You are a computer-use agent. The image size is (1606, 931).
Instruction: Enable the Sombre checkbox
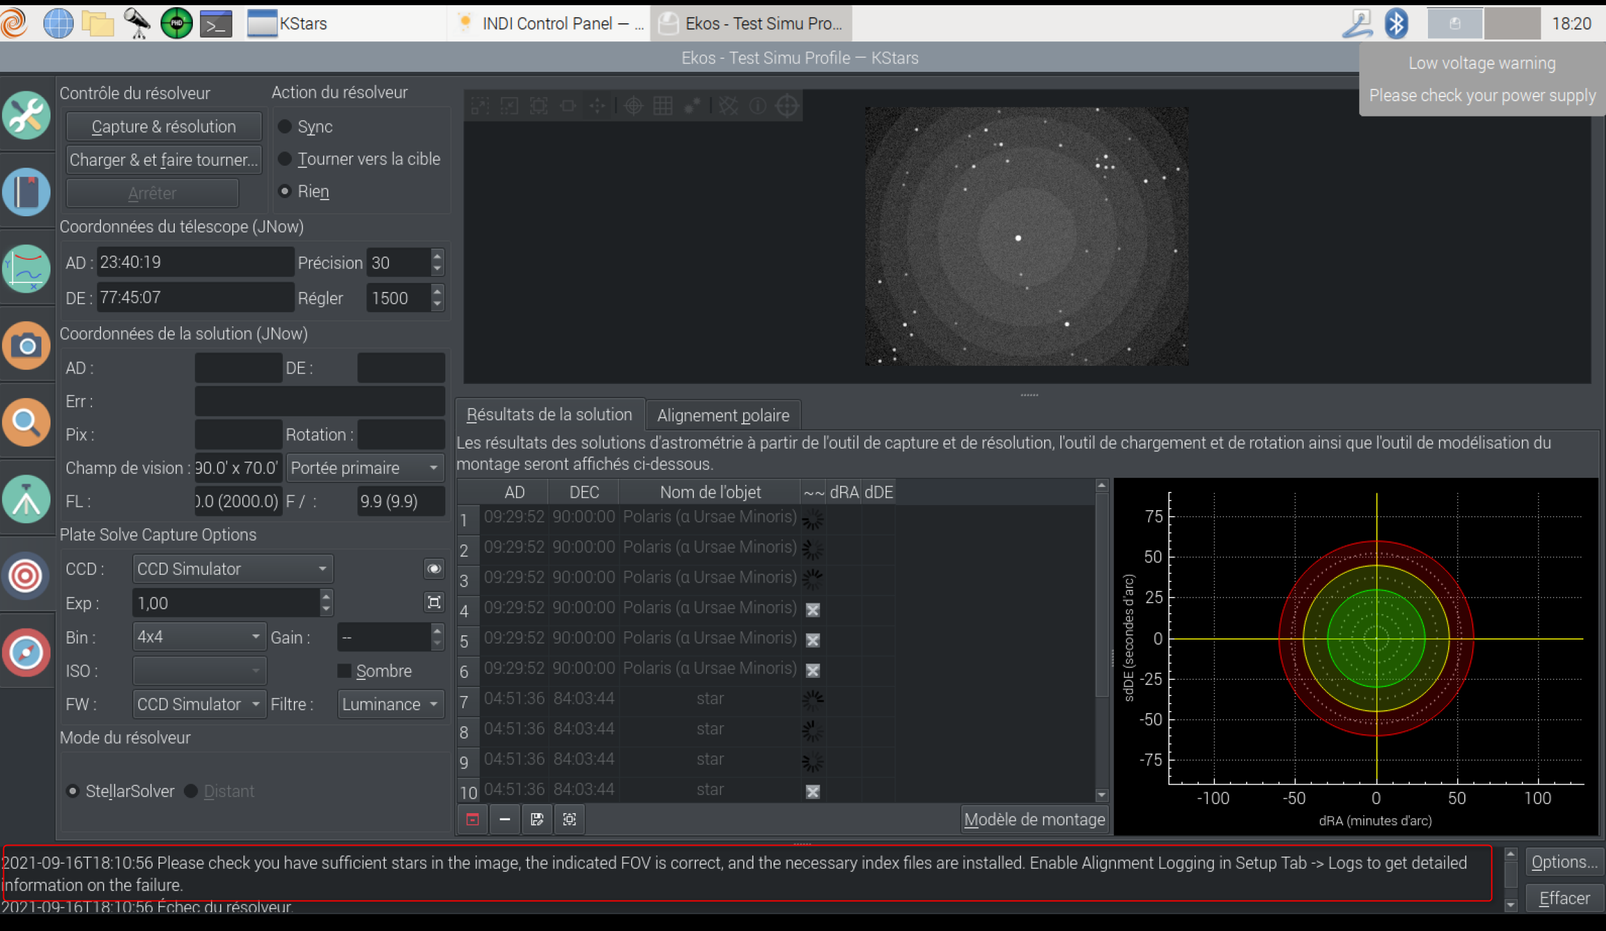point(344,671)
